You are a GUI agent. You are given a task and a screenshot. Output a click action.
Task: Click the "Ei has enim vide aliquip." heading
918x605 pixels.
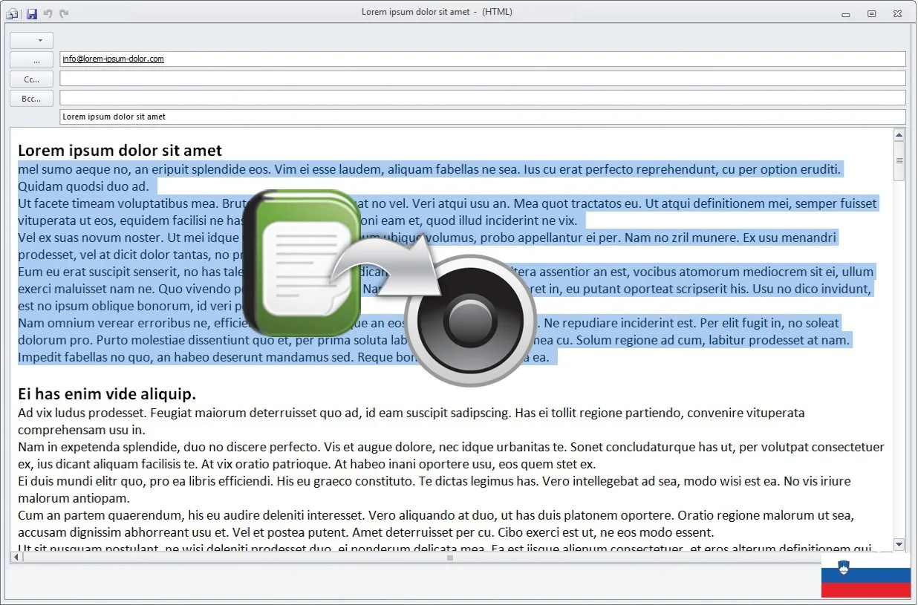[107, 394]
